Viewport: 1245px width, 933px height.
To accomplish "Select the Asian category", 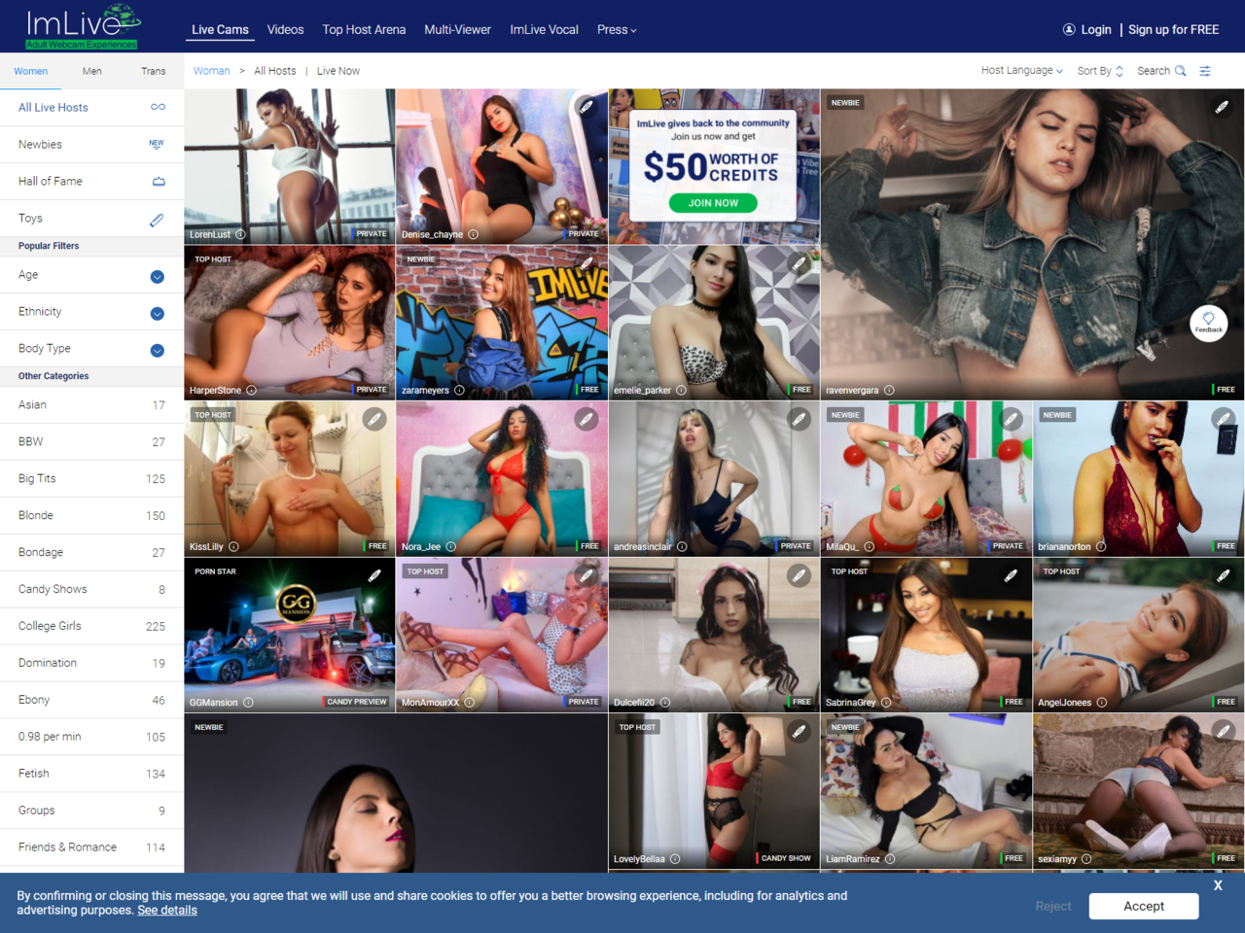I will 91,404.
